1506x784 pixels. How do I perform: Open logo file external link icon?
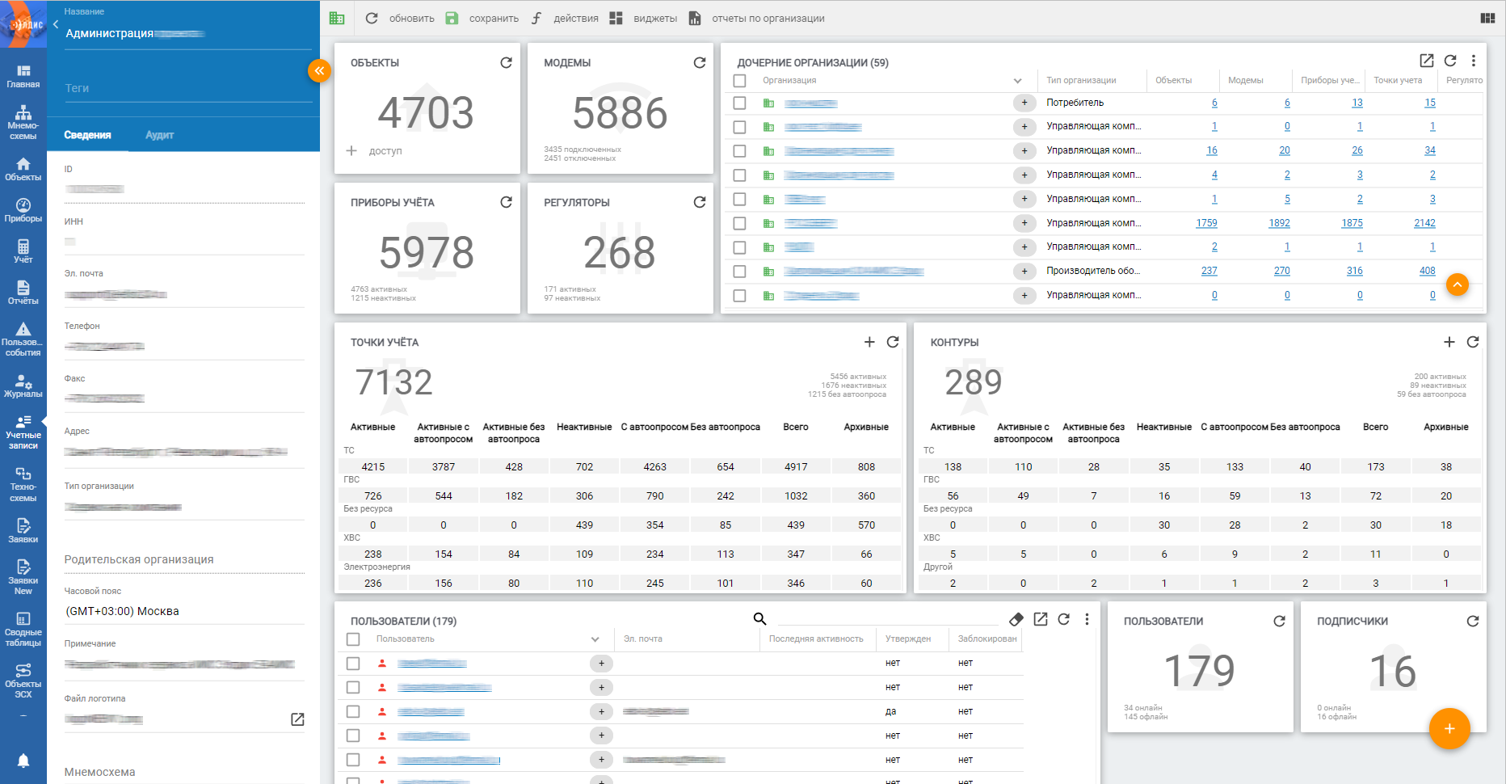pos(297,719)
